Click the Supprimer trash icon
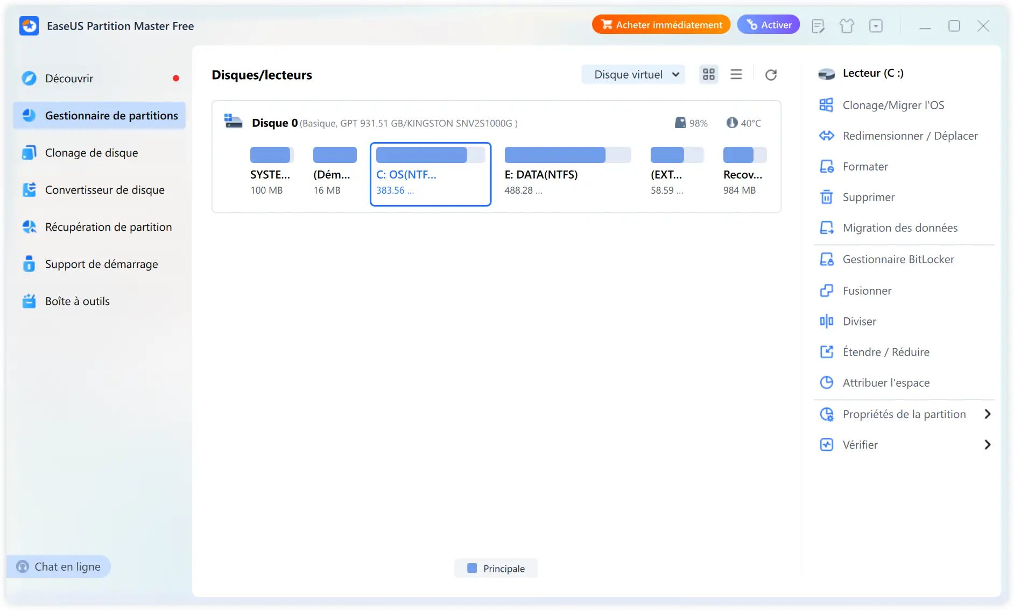 (x=827, y=197)
